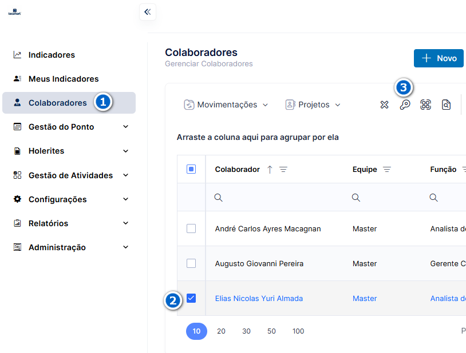Image resolution: width=466 pixels, height=353 pixels.
Task: Click the Novo button
Action: [x=439, y=58]
